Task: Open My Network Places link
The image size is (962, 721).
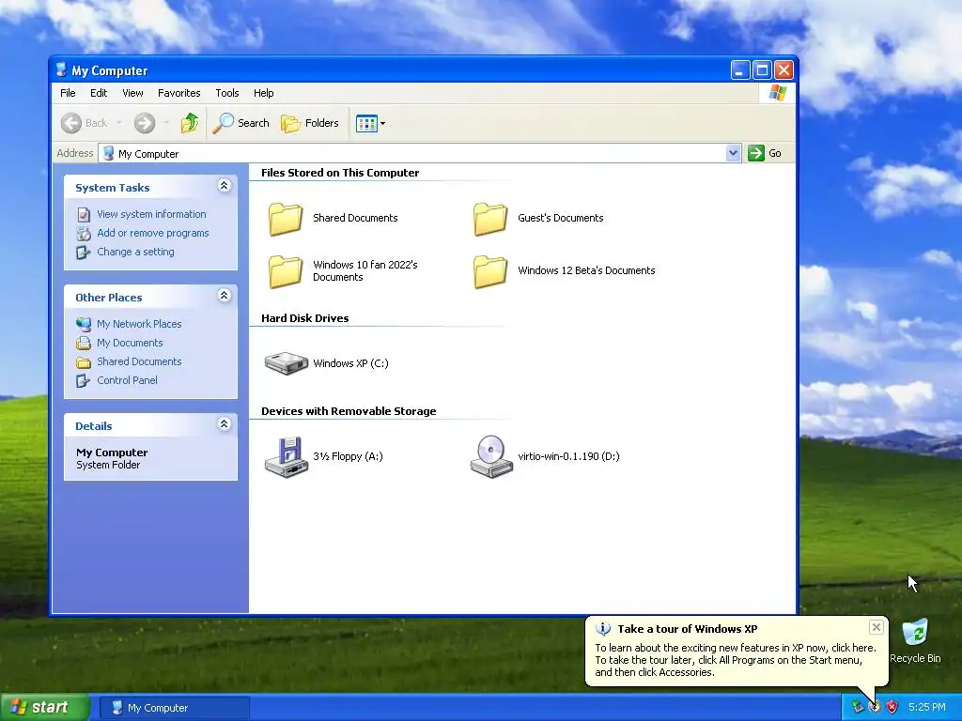Action: (139, 324)
